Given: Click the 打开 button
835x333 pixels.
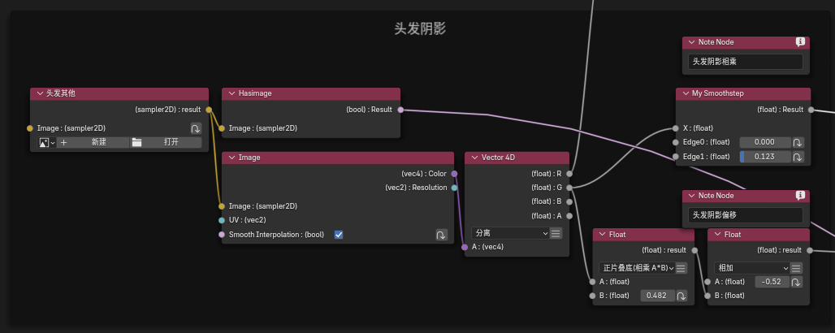Looking at the screenshot, I should click(166, 142).
